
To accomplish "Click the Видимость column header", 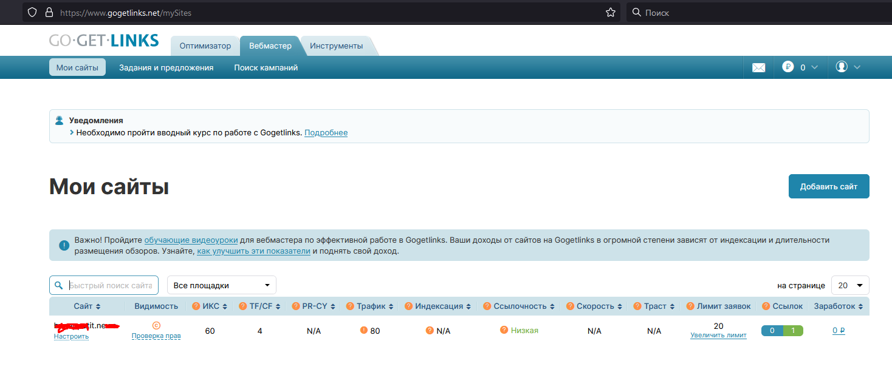I will [156, 306].
